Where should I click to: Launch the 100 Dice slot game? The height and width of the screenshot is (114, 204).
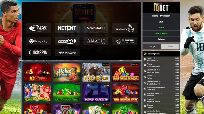pyautogui.click(x=96, y=72)
